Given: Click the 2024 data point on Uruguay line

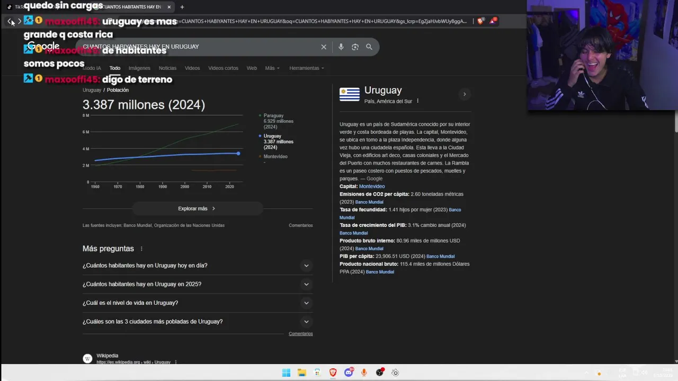Looking at the screenshot, I should [x=238, y=153].
